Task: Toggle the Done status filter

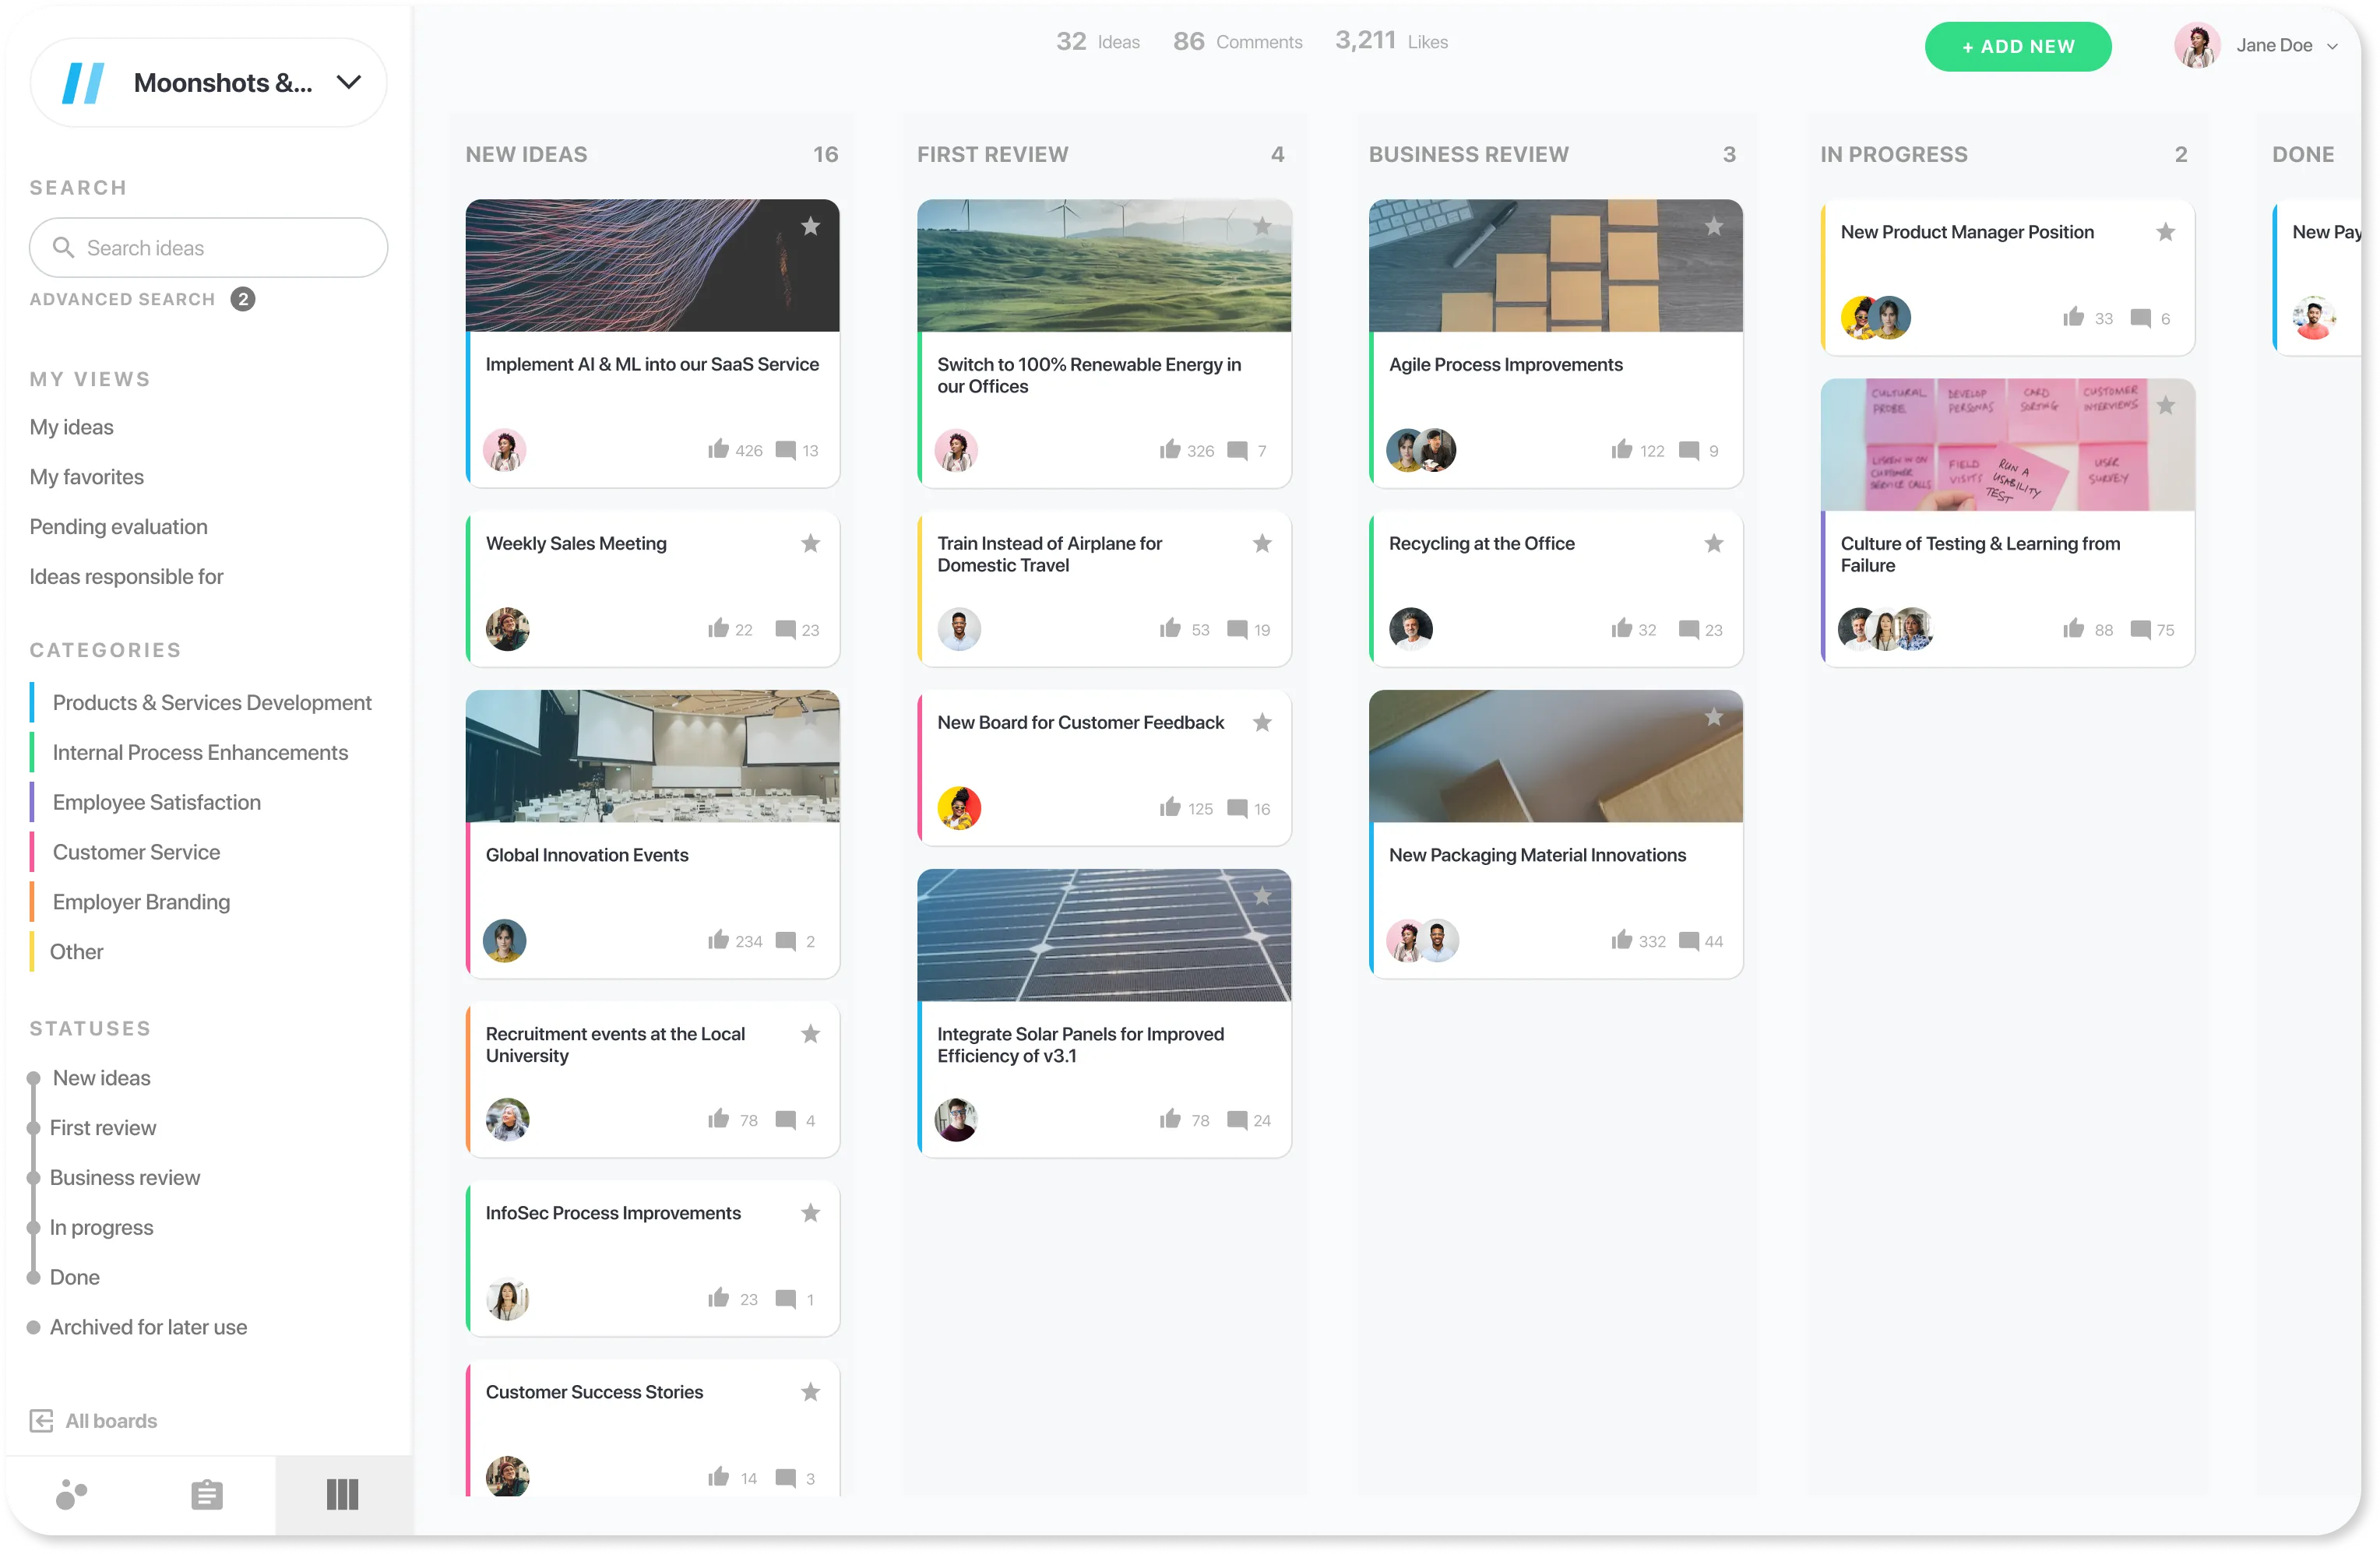Action: click(75, 1277)
